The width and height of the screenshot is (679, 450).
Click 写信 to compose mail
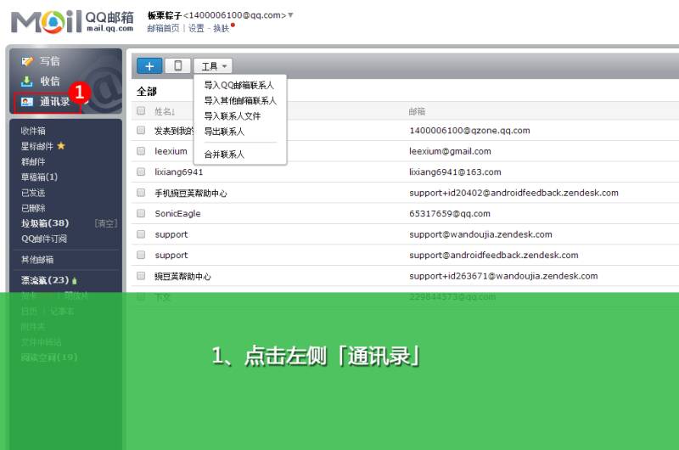point(50,61)
